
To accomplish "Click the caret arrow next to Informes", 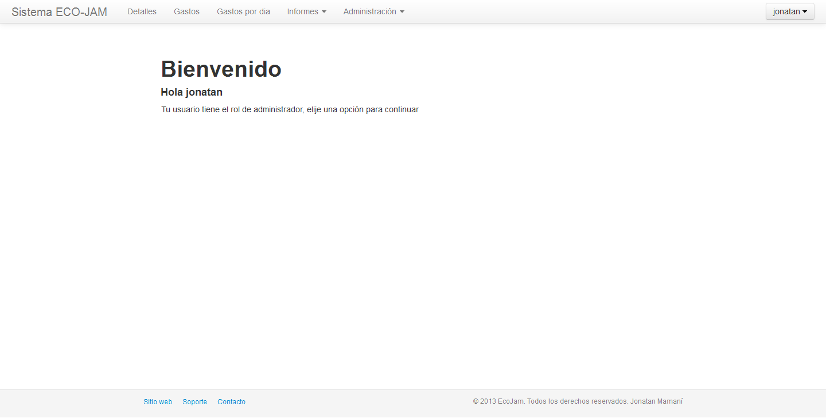I will pyautogui.click(x=323, y=11).
